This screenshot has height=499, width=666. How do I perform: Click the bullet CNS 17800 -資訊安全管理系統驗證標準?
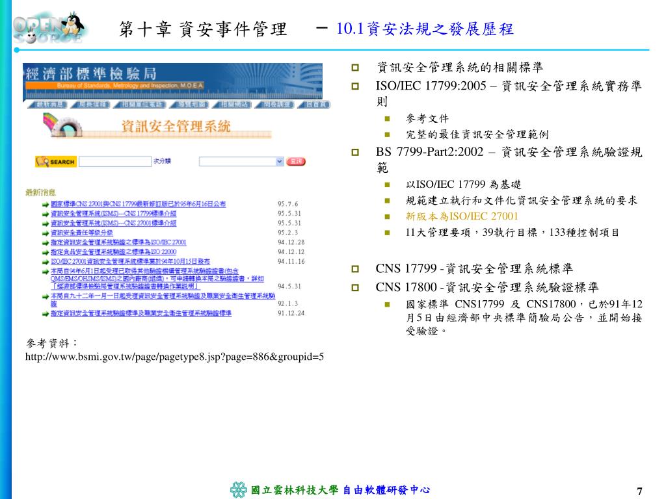[x=487, y=287]
